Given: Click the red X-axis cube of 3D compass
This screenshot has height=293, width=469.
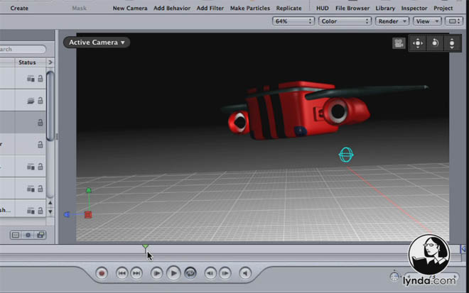Looking at the screenshot, I should point(88,214).
